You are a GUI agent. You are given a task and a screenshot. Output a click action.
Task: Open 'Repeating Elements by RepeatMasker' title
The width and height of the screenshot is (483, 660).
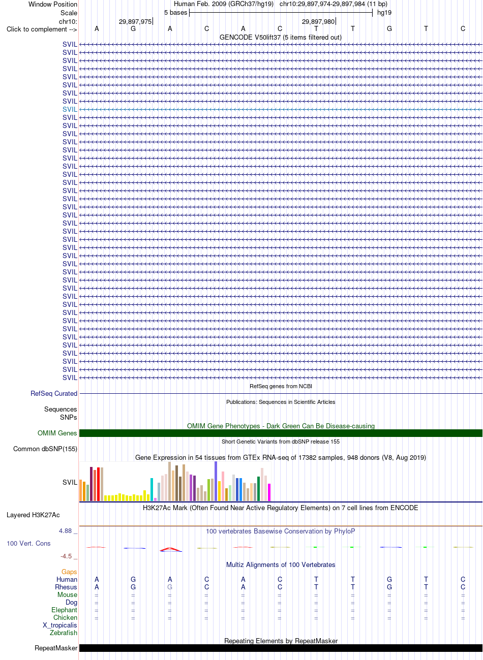pos(281,641)
